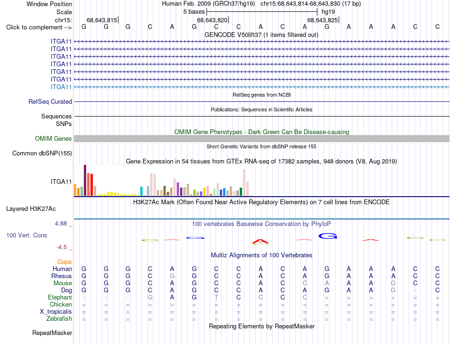This screenshot has width=450, height=344.
Task: Click the 'RefSeq Curated' track label
Action: [50, 102]
